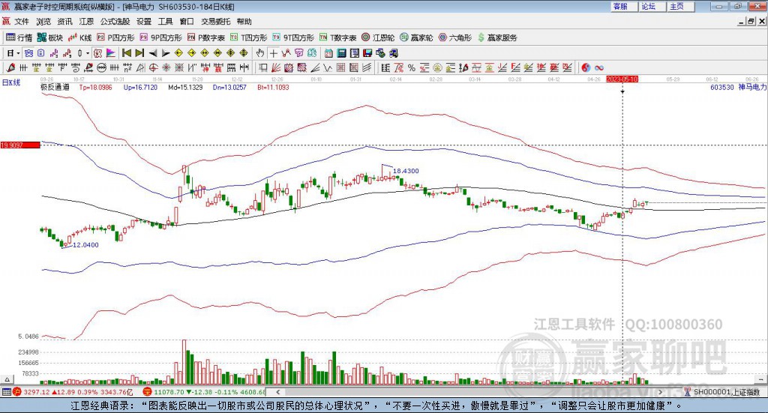
Task: Open 赢家服务 service page
Action: (497, 37)
